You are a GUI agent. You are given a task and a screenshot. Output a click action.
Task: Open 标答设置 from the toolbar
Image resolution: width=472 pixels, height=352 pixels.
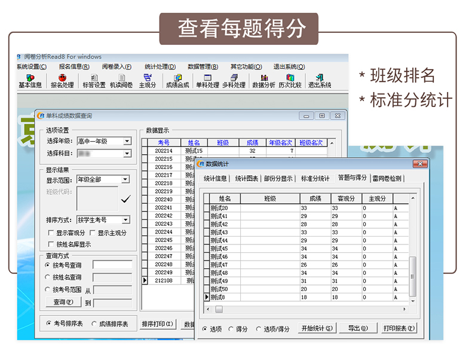tap(94, 81)
